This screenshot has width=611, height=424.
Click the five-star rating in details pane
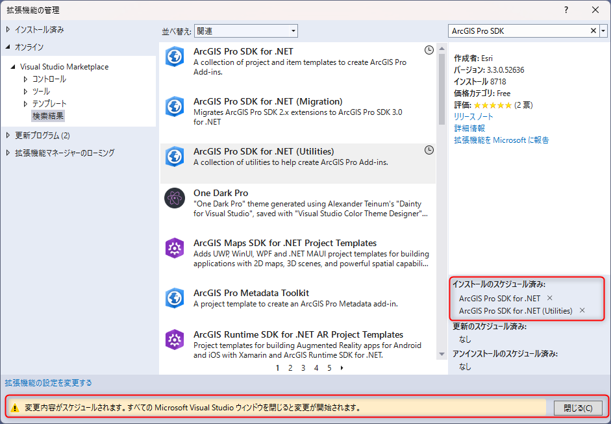click(x=493, y=105)
